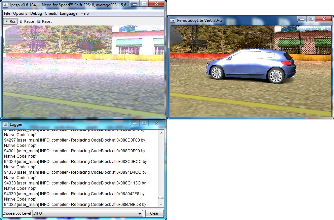The height and width of the screenshot is (220, 334).
Task: Clear the logger output with Clear button
Action: pos(154,213)
